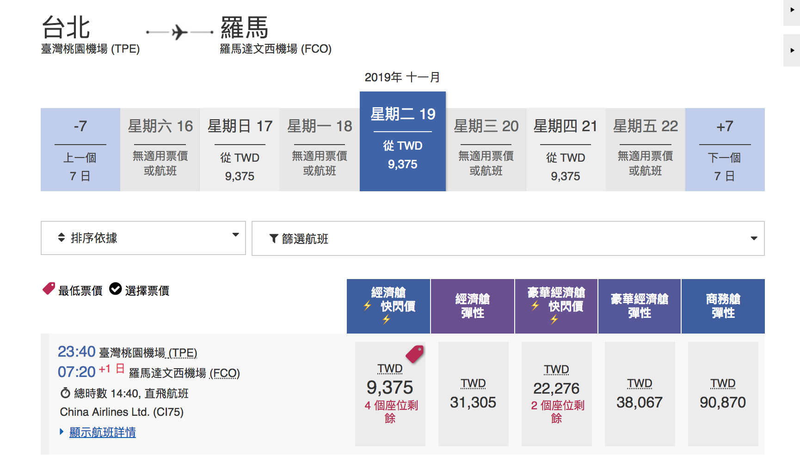This screenshot has height=462, width=800.
Task: Click 豪華經濟艙 快閃價 column header
Action: (556, 306)
